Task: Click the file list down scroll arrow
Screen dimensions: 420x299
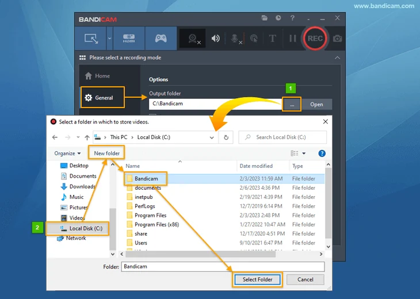Action: pos(329,247)
